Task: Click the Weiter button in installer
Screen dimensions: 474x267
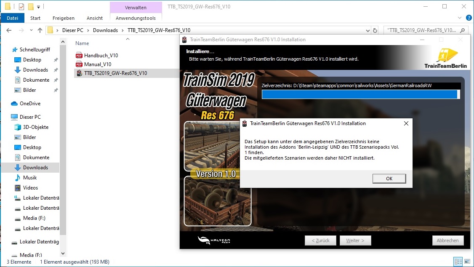Action: (x=355, y=240)
